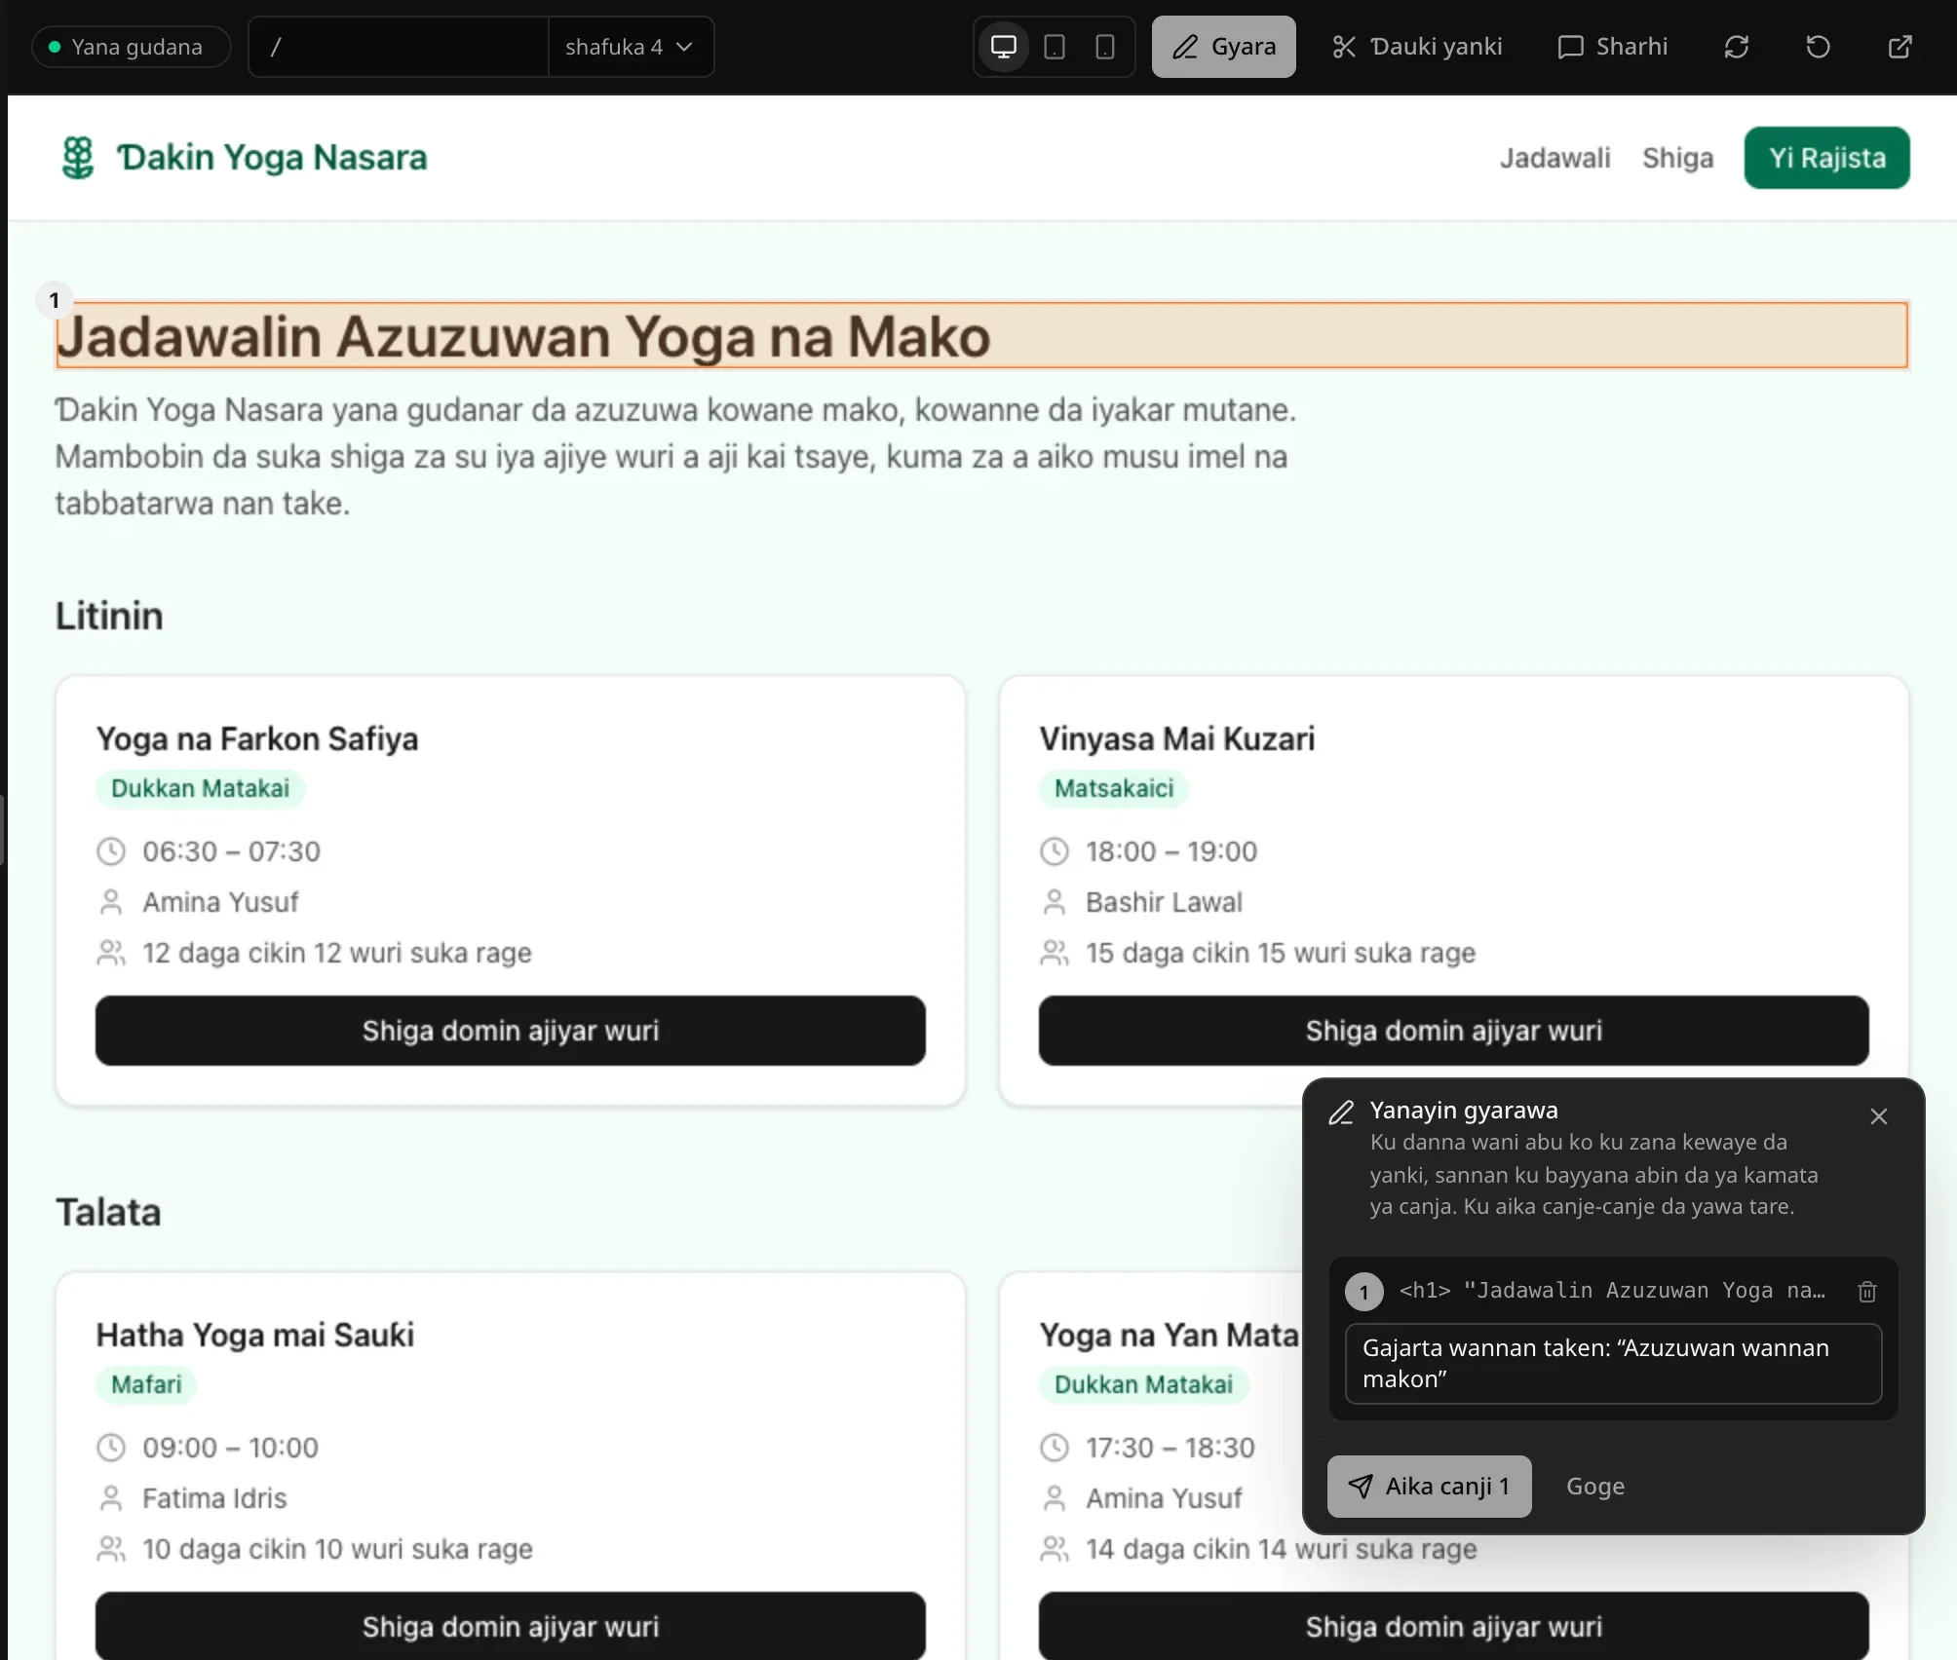Click the Yana gudana status pill
Viewport: 1957px width, 1660px height.
coord(131,47)
